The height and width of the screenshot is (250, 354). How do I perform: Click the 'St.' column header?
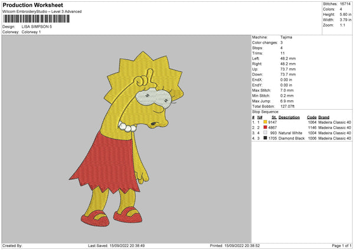click(x=274, y=117)
